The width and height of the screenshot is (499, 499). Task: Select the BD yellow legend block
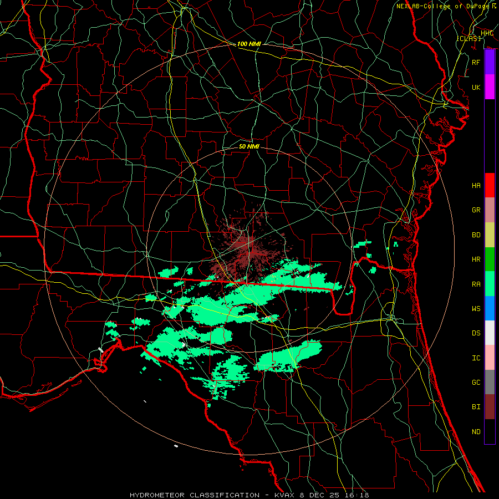click(x=490, y=235)
